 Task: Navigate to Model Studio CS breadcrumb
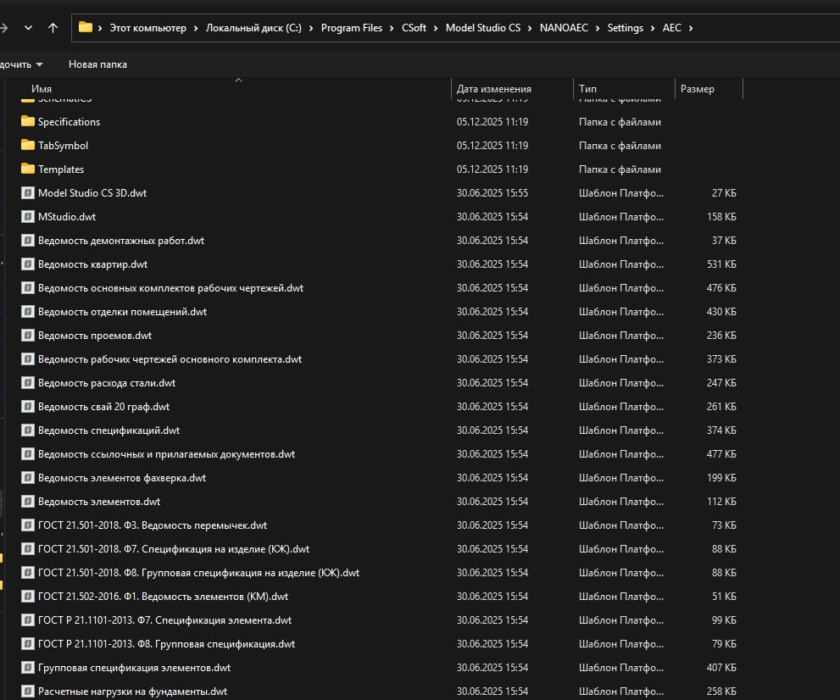coord(482,28)
